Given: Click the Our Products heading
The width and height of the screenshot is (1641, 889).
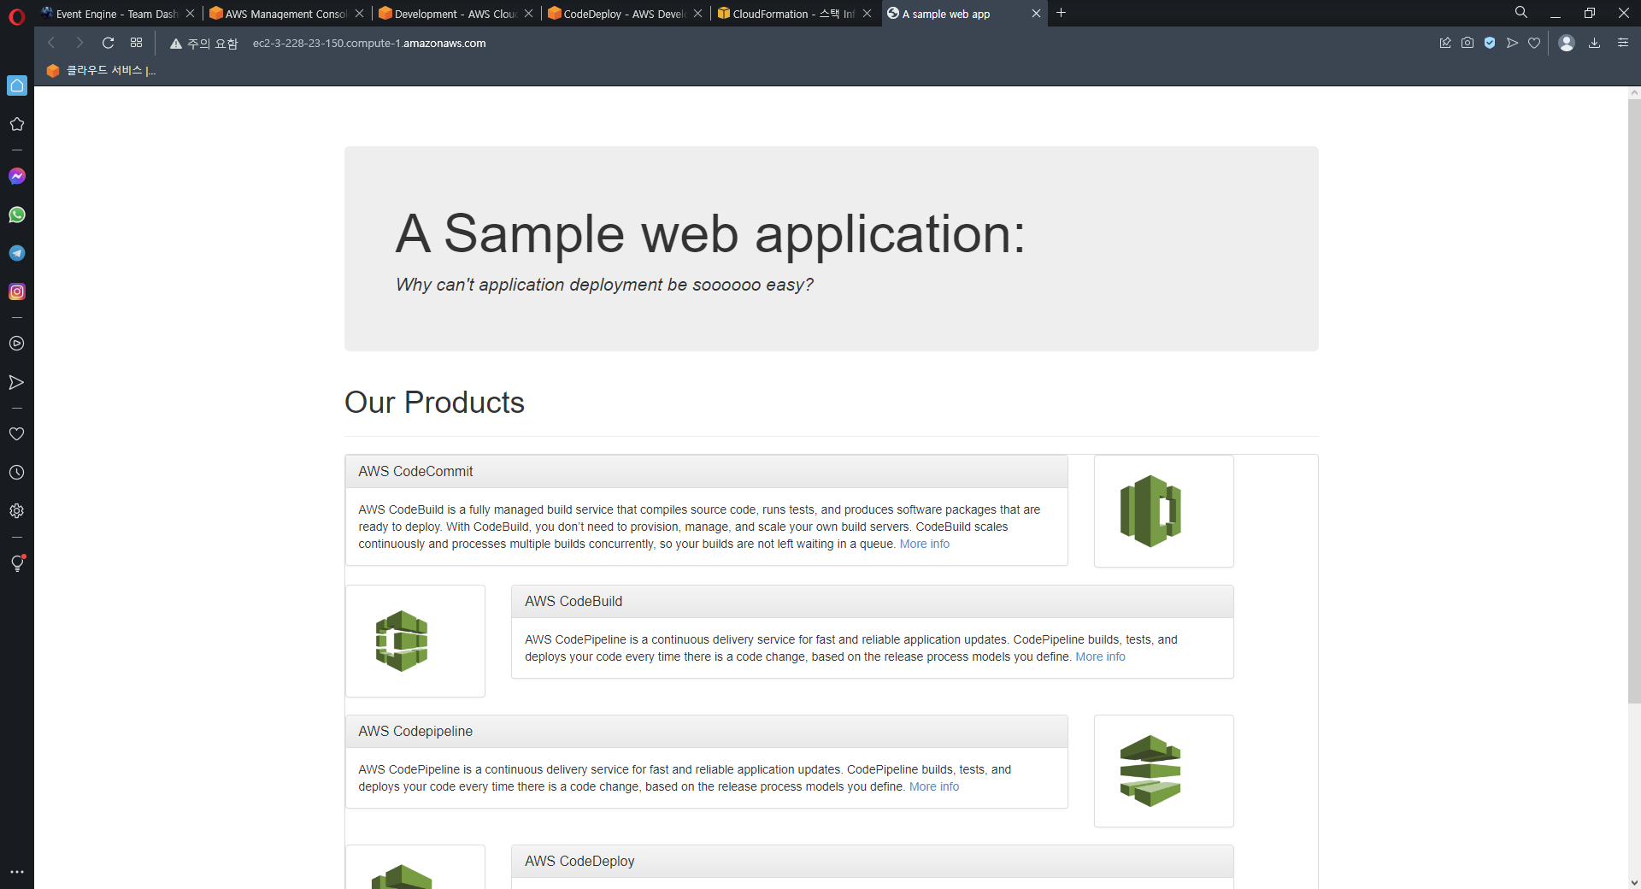Looking at the screenshot, I should 434,403.
